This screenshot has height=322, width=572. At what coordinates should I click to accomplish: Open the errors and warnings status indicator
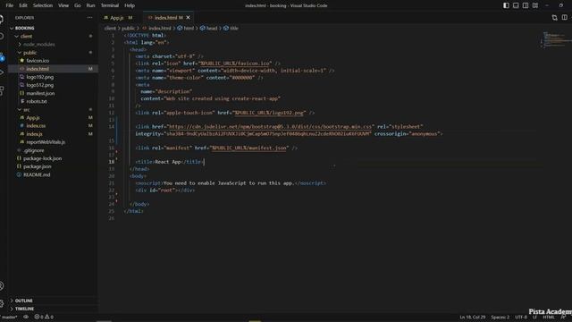(44, 317)
